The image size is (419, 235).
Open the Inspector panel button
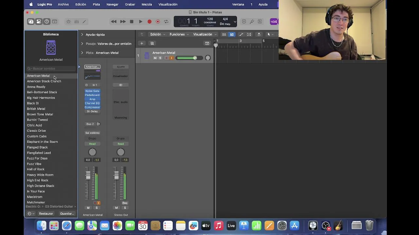coord(39,22)
